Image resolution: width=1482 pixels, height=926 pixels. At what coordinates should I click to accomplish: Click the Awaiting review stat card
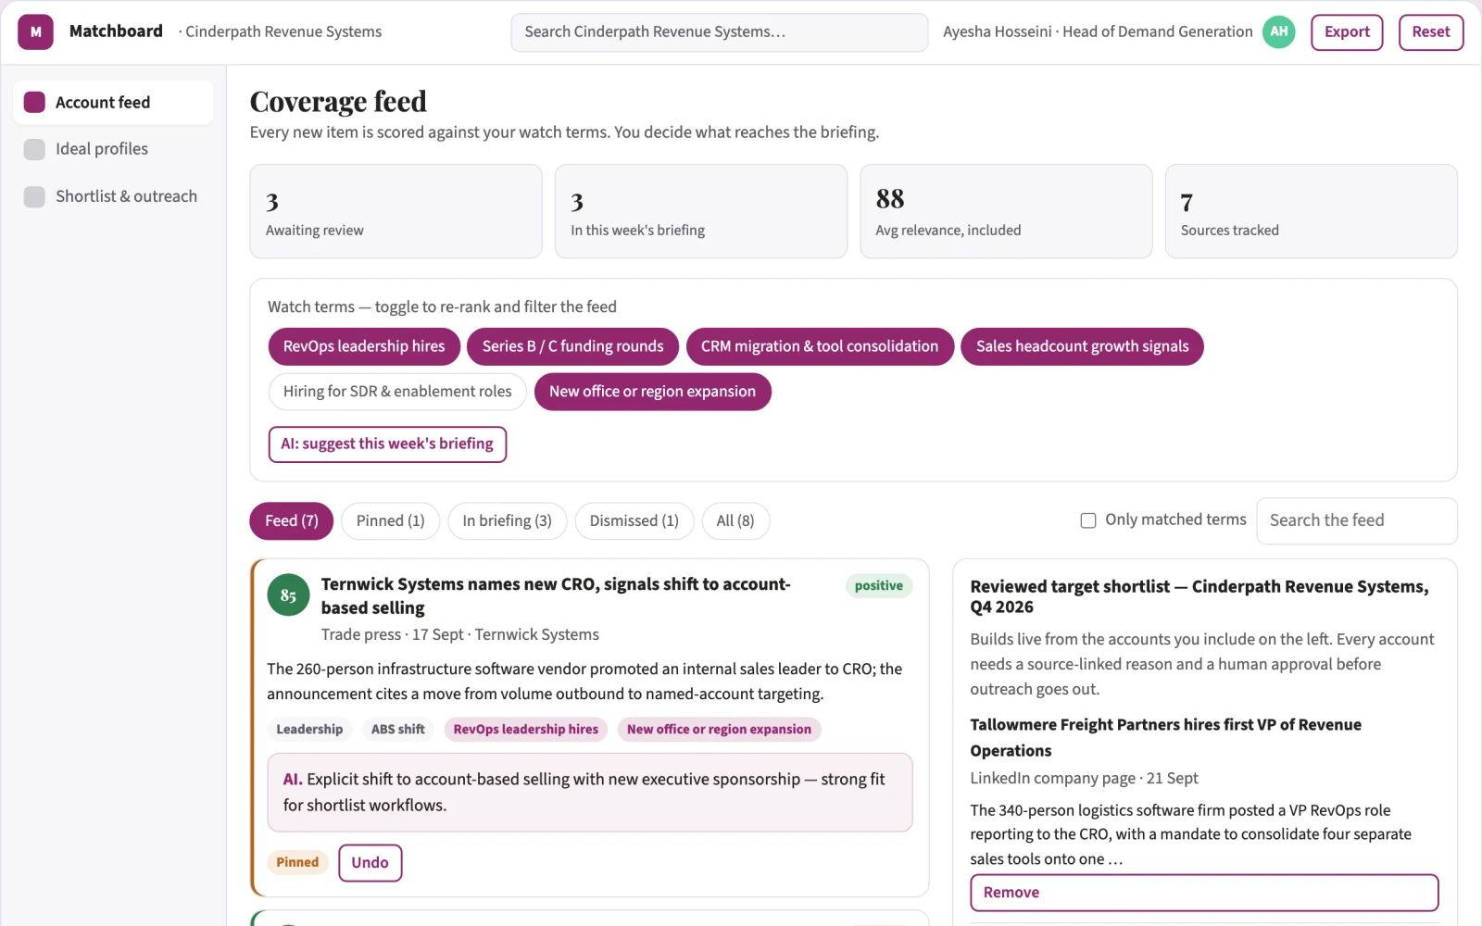pos(396,211)
